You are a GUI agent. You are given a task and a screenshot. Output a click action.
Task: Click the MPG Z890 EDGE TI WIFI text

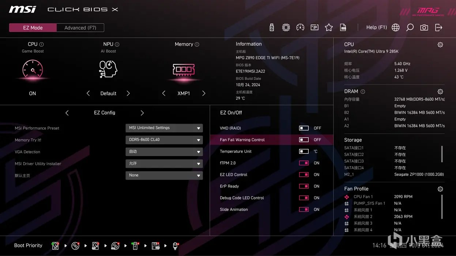click(x=268, y=58)
